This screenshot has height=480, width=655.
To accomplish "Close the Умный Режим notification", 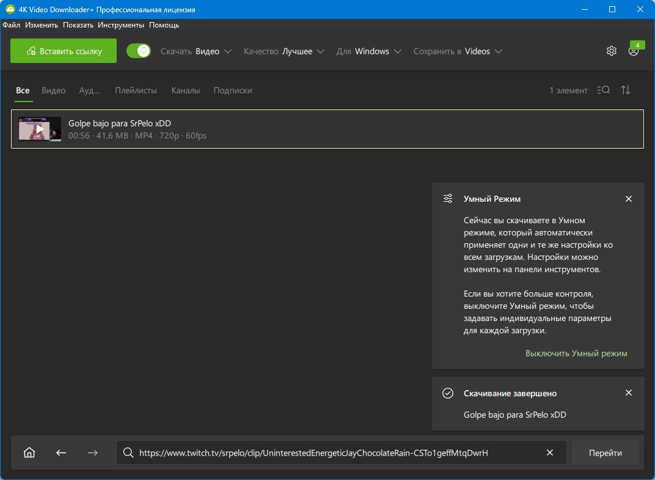I will pyautogui.click(x=629, y=199).
